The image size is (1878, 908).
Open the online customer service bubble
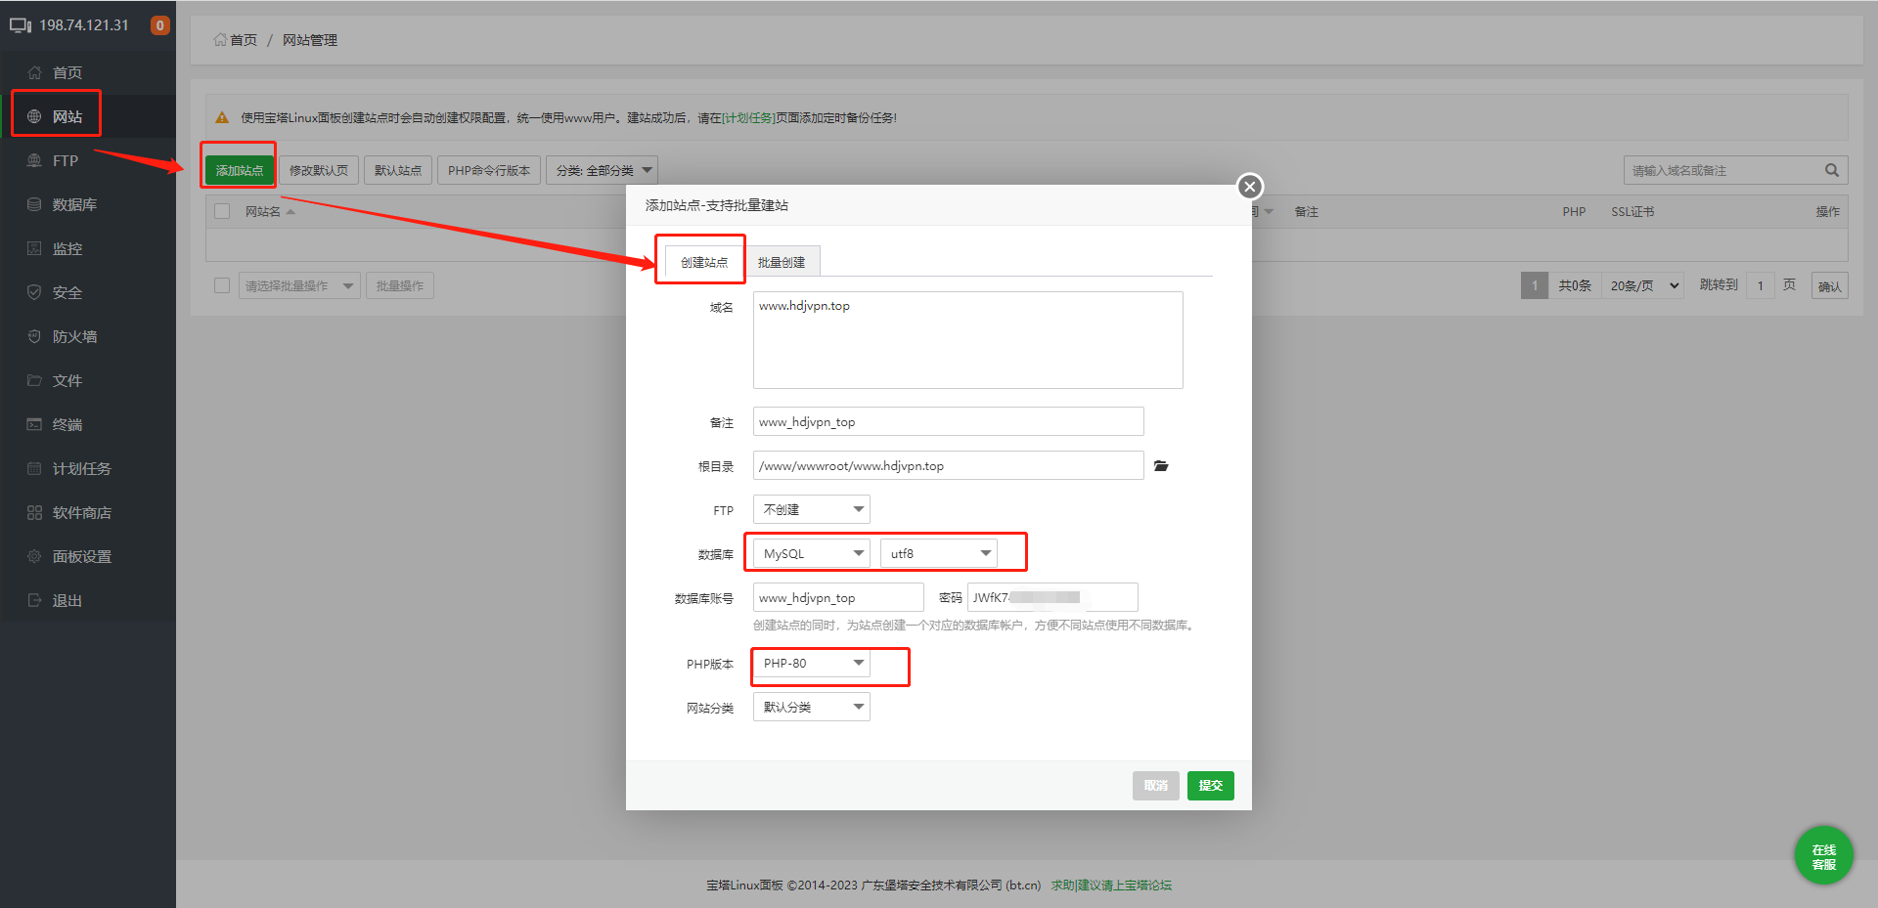(1823, 856)
